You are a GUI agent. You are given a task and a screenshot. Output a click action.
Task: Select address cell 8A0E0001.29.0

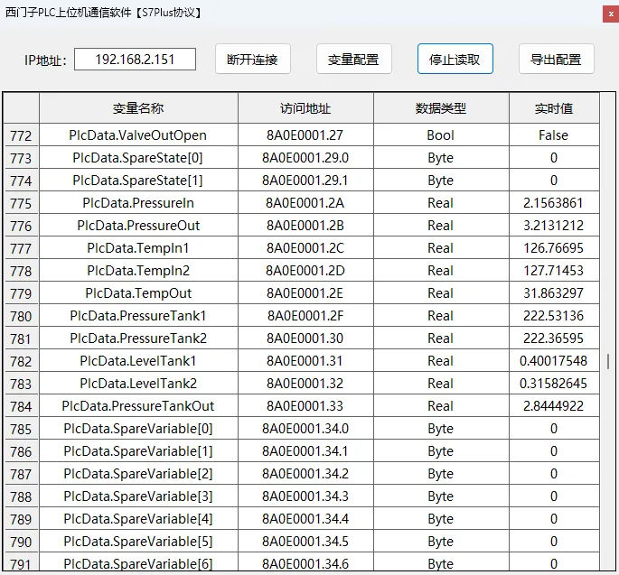pos(305,158)
